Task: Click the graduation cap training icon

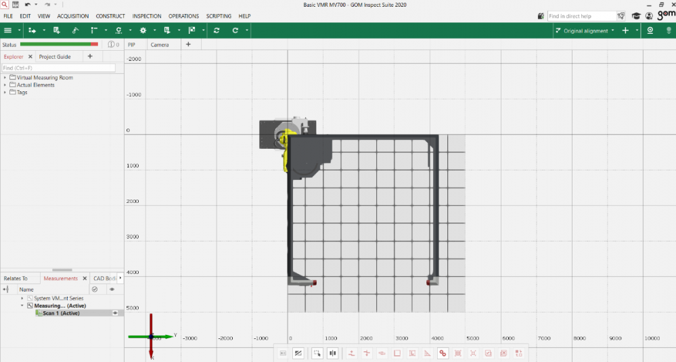Action: pos(636,16)
